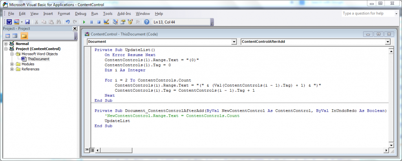Click the Help question mark icon
Image resolution: width=402 pixels, height=161 pixels.
(147, 22)
